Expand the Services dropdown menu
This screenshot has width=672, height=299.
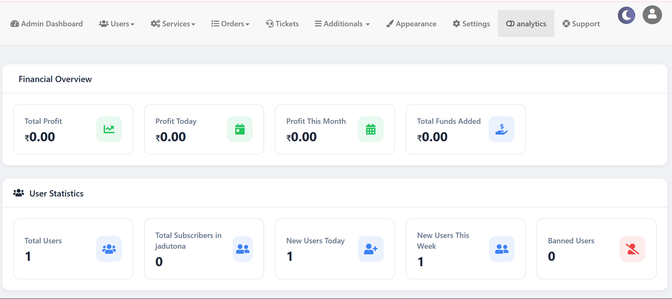tap(173, 24)
